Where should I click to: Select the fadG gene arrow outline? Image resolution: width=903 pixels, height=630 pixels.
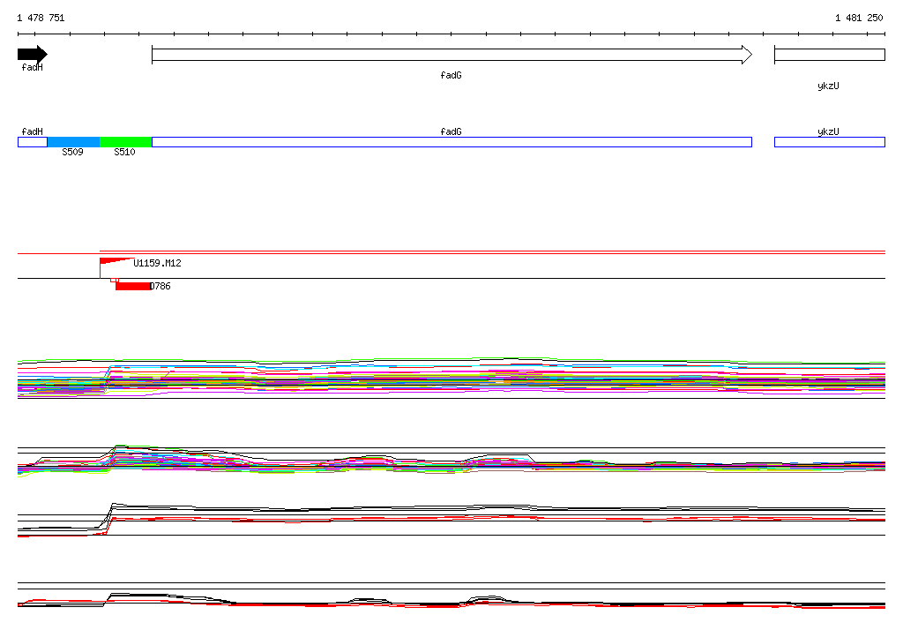coord(452,55)
